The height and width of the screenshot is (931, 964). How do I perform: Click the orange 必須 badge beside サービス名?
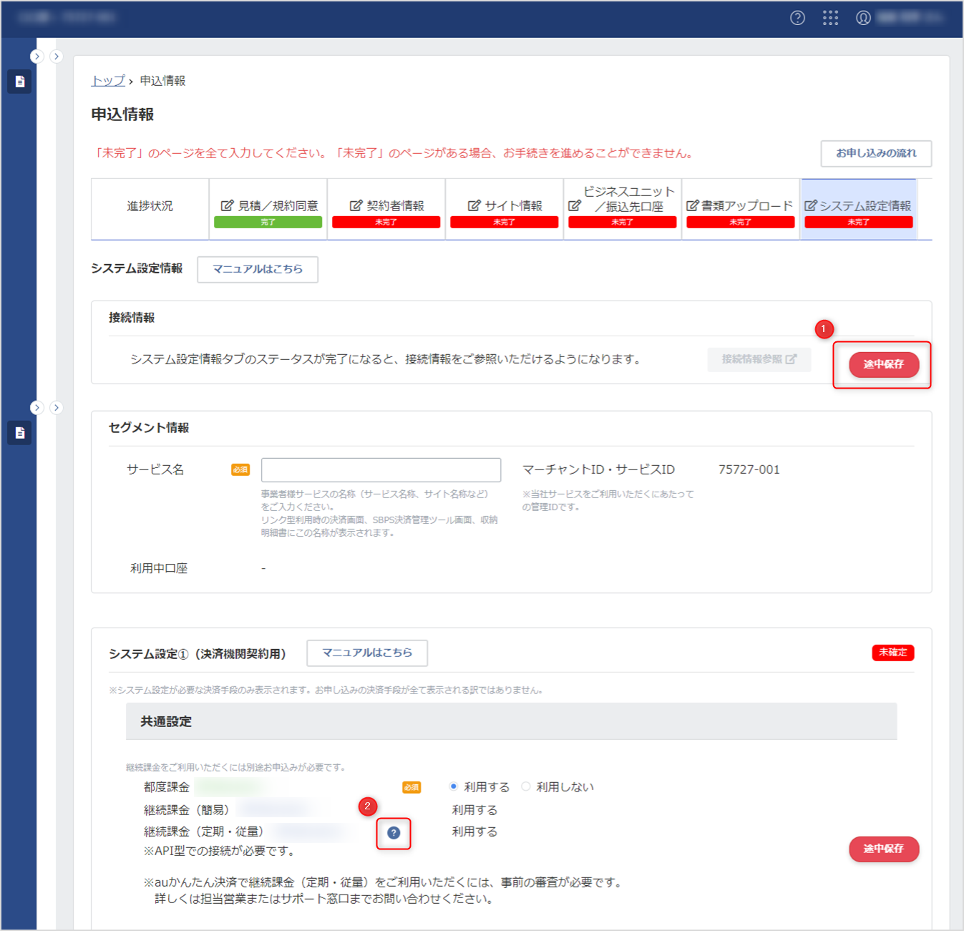(x=240, y=470)
